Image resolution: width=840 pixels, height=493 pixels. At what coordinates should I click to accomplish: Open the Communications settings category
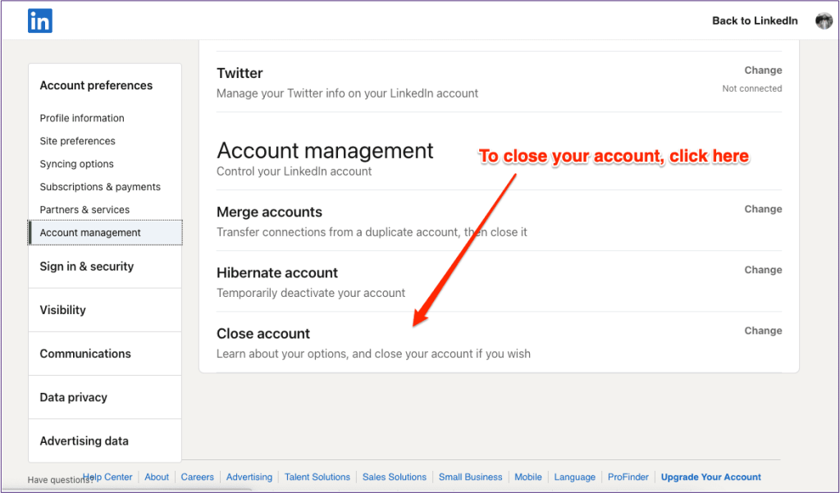point(85,354)
